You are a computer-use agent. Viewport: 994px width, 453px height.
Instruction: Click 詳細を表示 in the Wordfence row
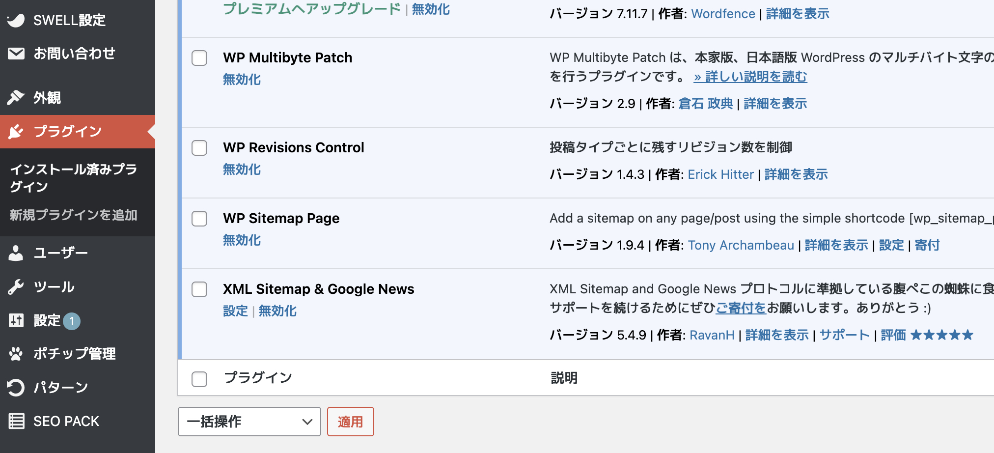tap(798, 14)
